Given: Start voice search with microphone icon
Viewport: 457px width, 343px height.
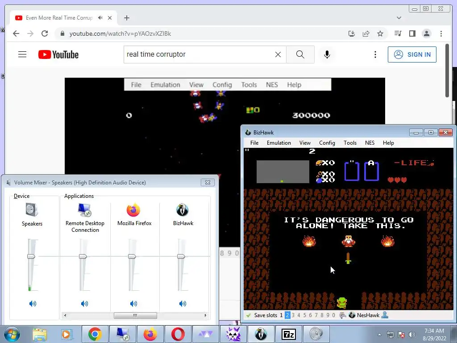Looking at the screenshot, I should (327, 54).
